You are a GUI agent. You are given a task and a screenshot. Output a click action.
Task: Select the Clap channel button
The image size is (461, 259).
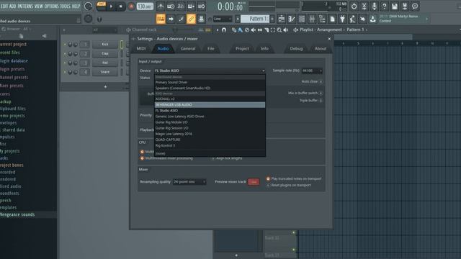click(105, 54)
